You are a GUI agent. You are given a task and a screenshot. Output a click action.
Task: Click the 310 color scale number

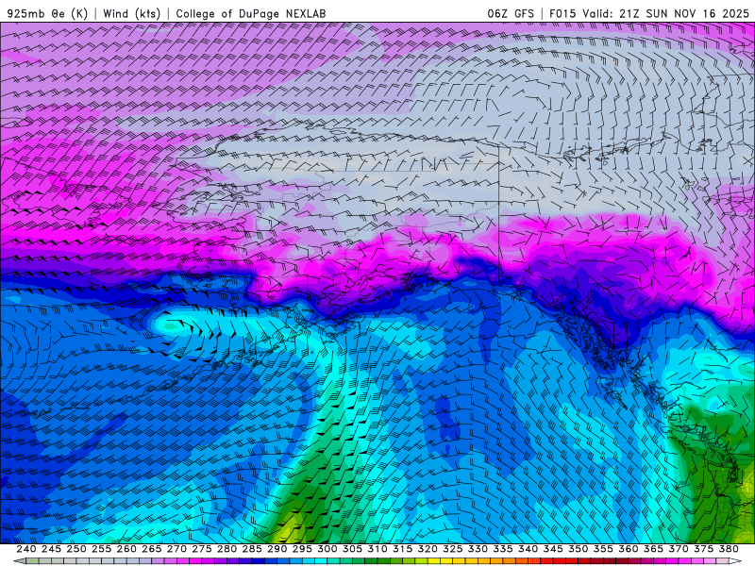(377, 549)
